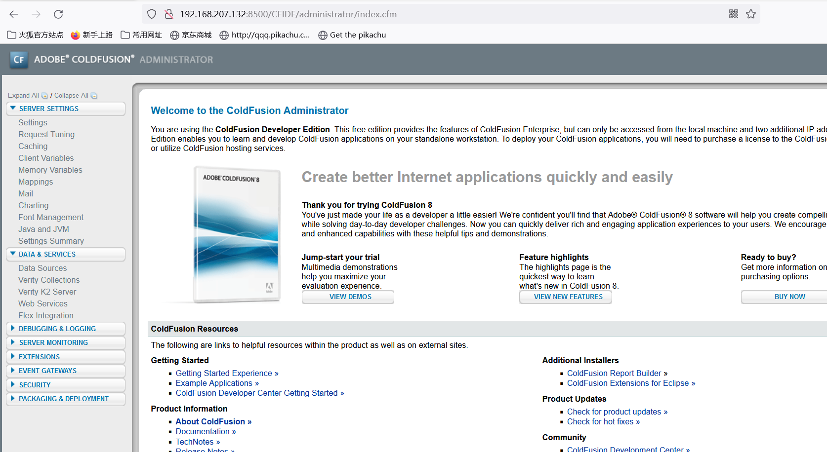Open the 火狐官方站点 bookmark folder
The height and width of the screenshot is (452, 827).
(x=35, y=35)
